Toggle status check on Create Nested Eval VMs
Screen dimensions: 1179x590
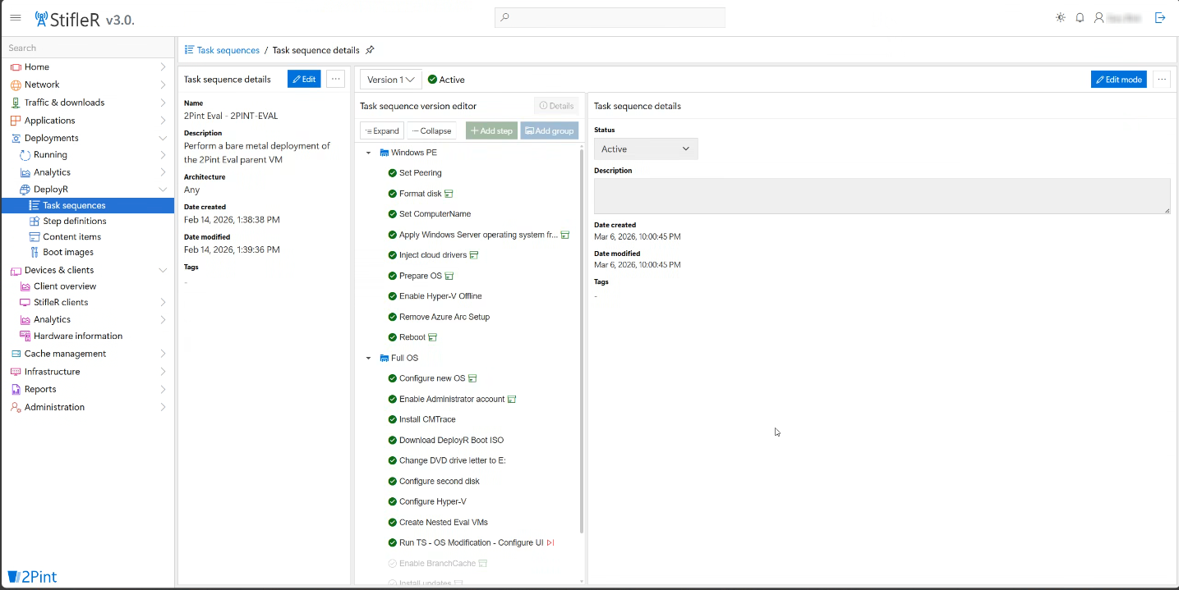392,523
